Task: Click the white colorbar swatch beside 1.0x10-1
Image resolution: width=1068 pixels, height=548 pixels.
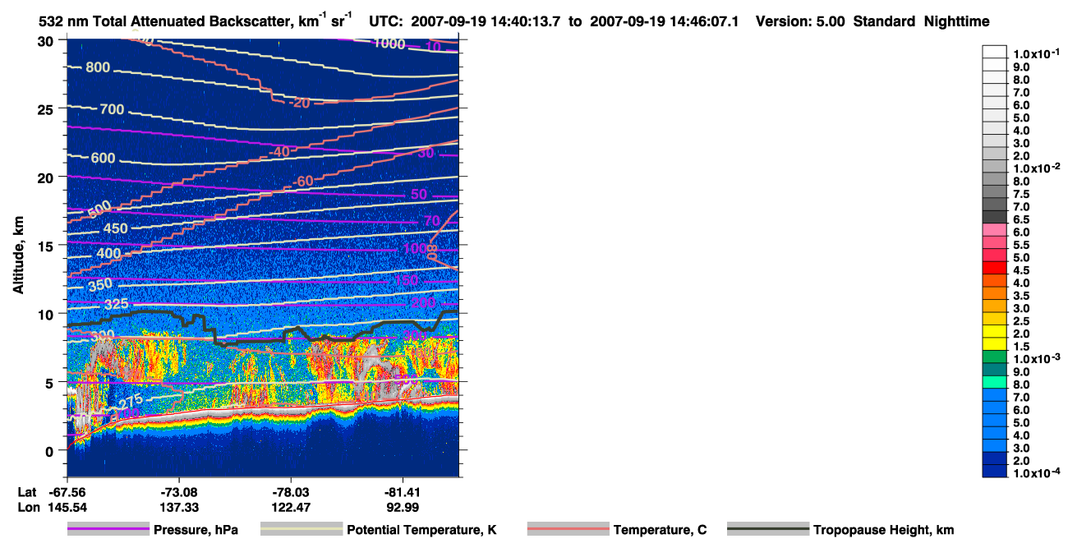Action: 995,52
